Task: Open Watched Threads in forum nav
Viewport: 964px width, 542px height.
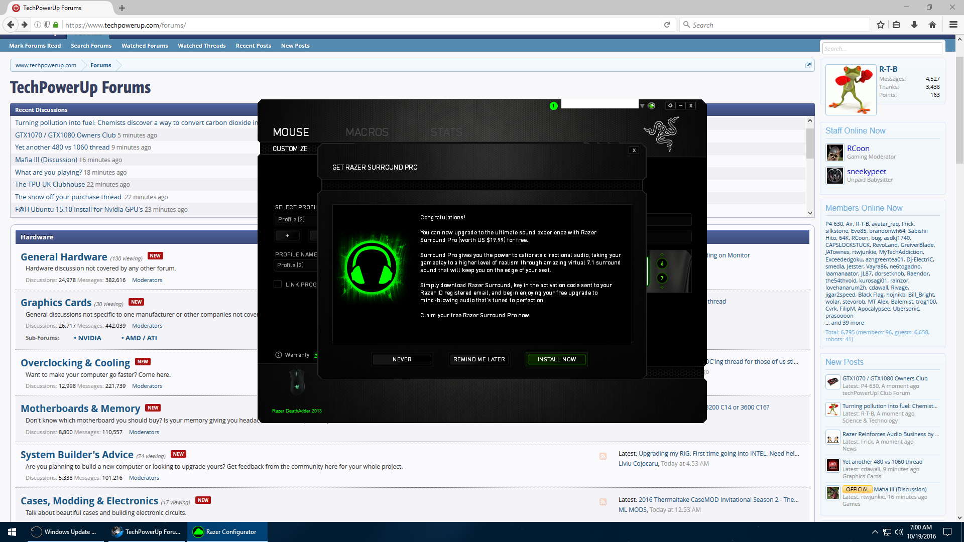Action: 202,46
